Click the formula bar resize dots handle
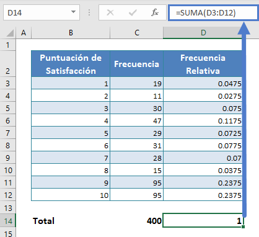Viewport: 259px width, 237px height. [x=89, y=12]
